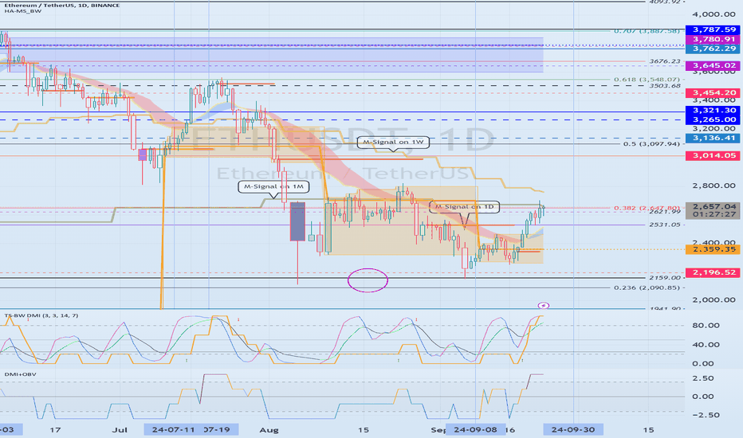
Task: Click the DMI+OBV indicator label
Action: click(21, 374)
